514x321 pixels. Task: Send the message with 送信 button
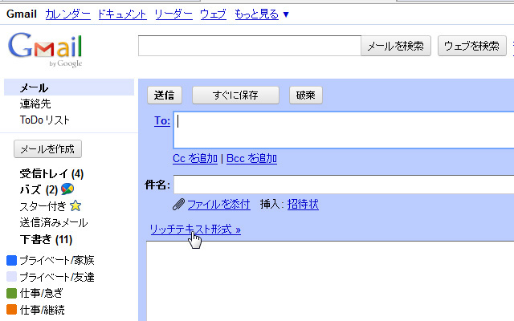[x=164, y=95]
